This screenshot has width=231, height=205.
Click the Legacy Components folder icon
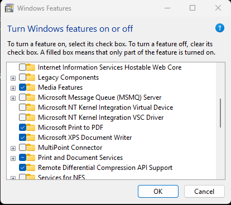pyautogui.click(x=31, y=77)
